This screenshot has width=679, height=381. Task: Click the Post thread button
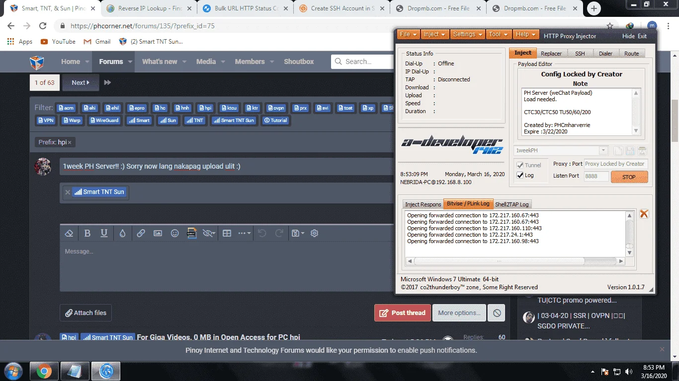403,313
